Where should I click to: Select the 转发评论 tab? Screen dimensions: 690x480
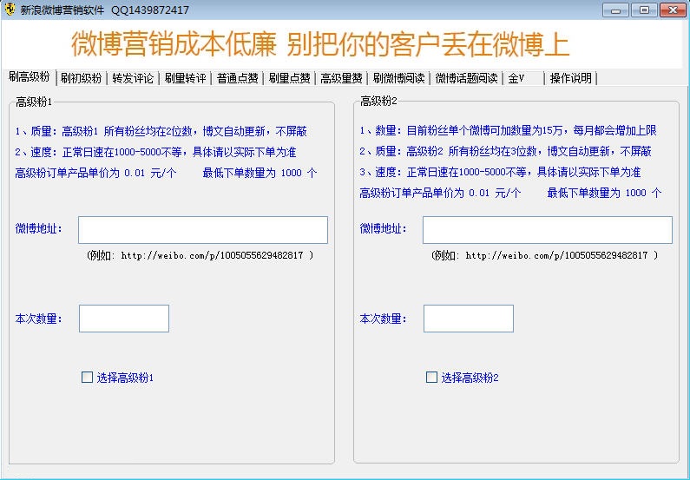tap(133, 78)
